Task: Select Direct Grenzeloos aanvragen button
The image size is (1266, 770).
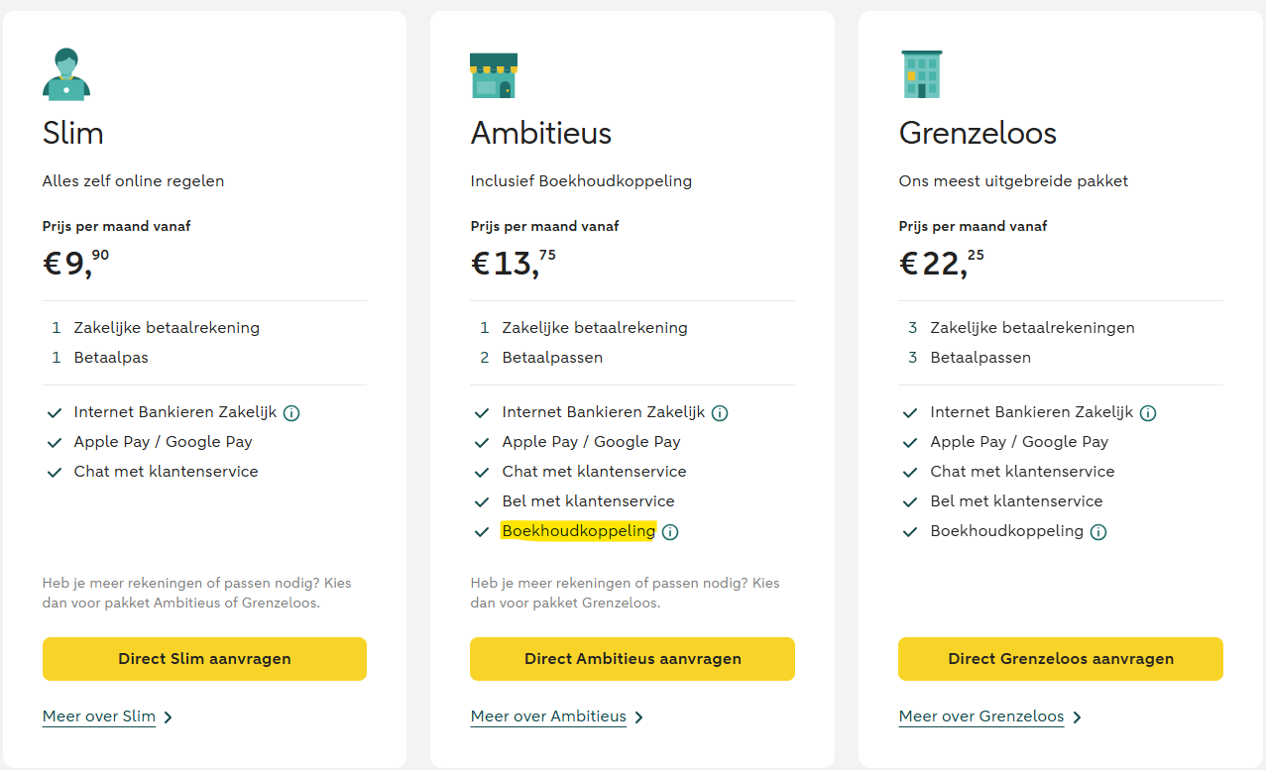Action: click(1061, 659)
